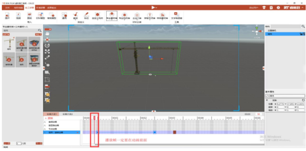Select the rotate tool in viewport toolbar

[x=47, y=45]
